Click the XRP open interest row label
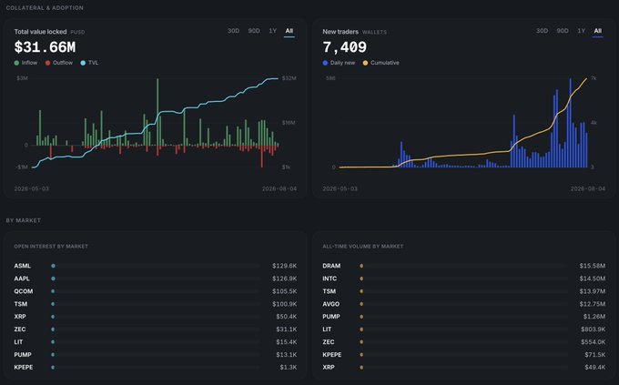 [20, 317]
